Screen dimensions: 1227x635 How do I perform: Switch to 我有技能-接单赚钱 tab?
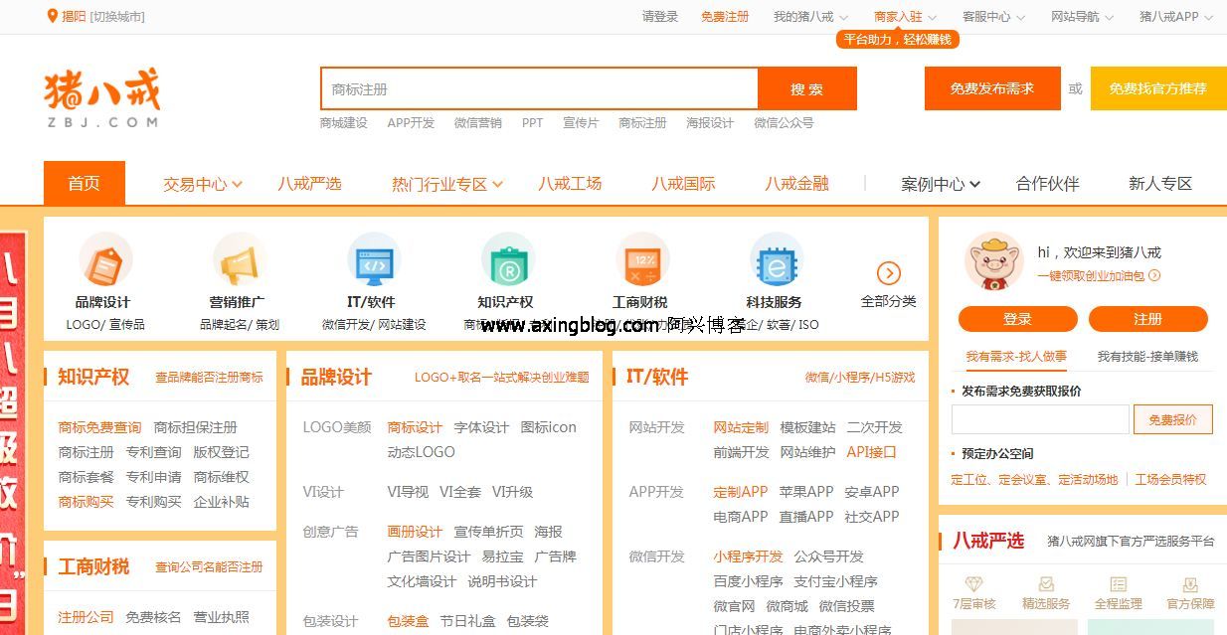pos(1147,356)
